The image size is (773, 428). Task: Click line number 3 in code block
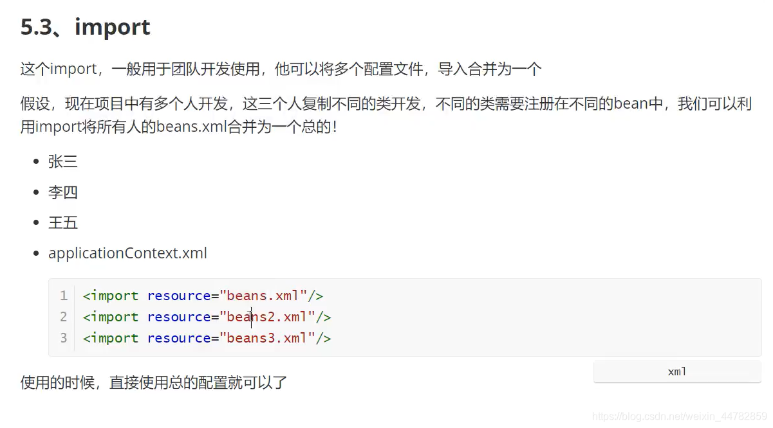click(x=63, y=338)
